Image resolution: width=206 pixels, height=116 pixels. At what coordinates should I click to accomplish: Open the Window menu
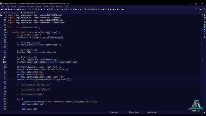(x=59, y=6)
